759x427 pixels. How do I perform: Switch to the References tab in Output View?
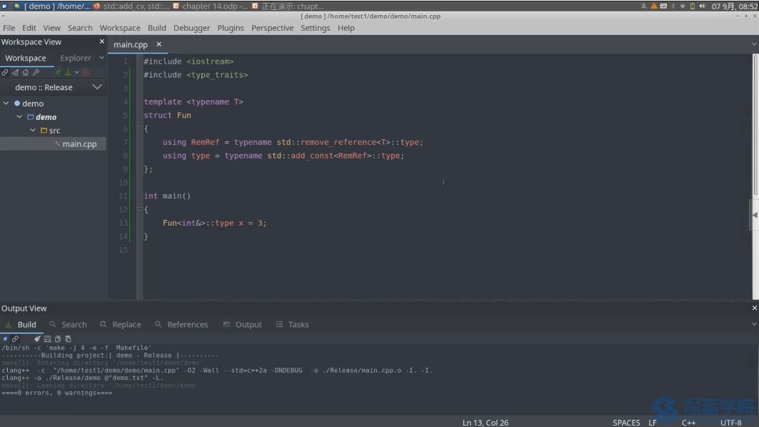point(187,324)
